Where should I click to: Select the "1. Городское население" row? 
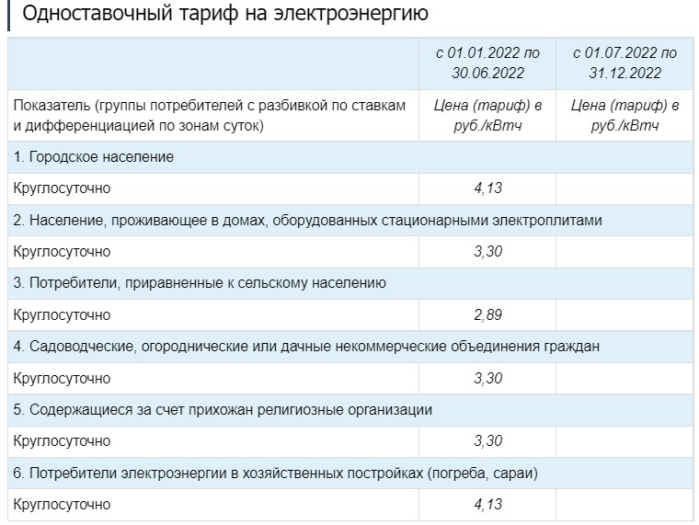click(x=94, y=157)
